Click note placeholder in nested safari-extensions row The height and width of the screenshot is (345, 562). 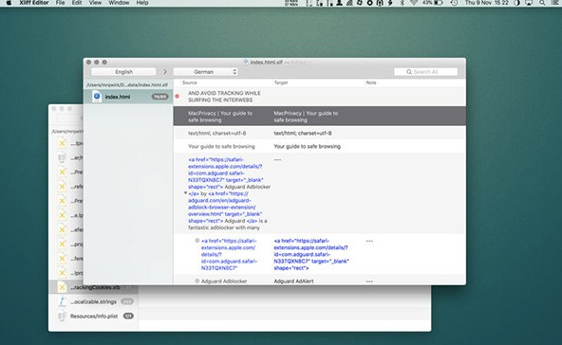[x=369, y=241]
